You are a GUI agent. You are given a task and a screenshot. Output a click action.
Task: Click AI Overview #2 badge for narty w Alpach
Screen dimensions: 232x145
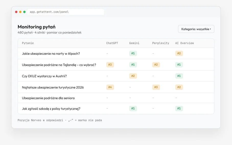(x=179, y=53)
